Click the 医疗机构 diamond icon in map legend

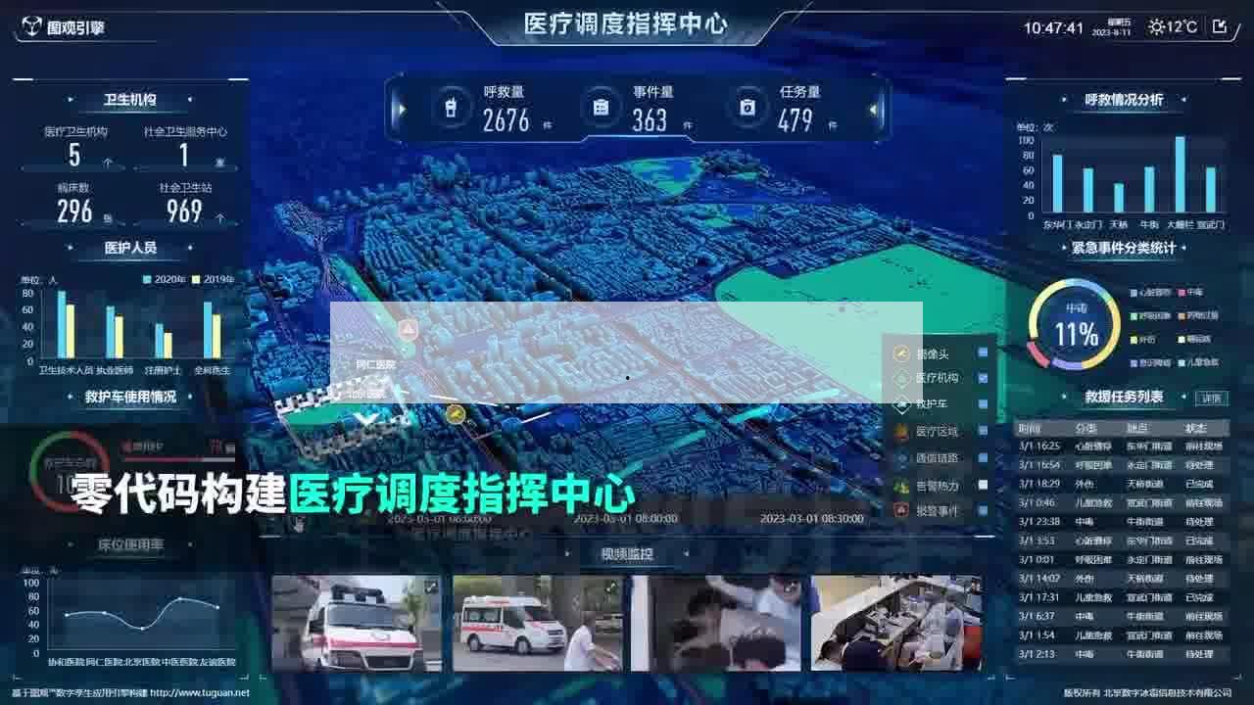tap(899, 378)
